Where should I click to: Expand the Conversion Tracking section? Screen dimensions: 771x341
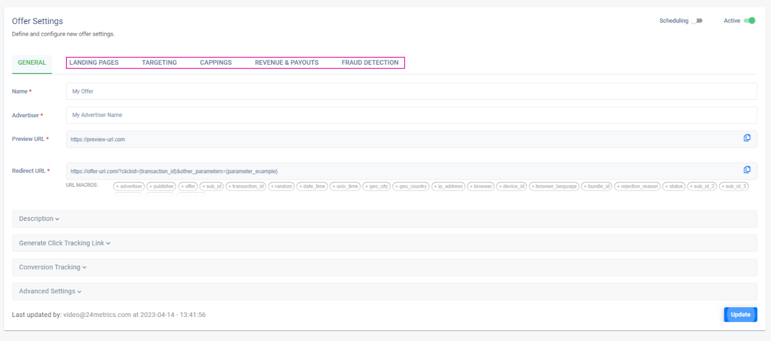point(385,267)
